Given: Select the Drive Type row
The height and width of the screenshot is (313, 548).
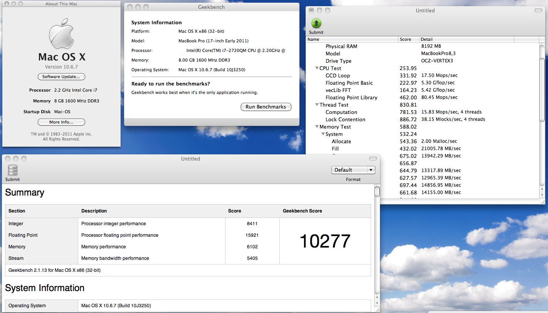Looking at the screenshot, I should tap(423, 61).
